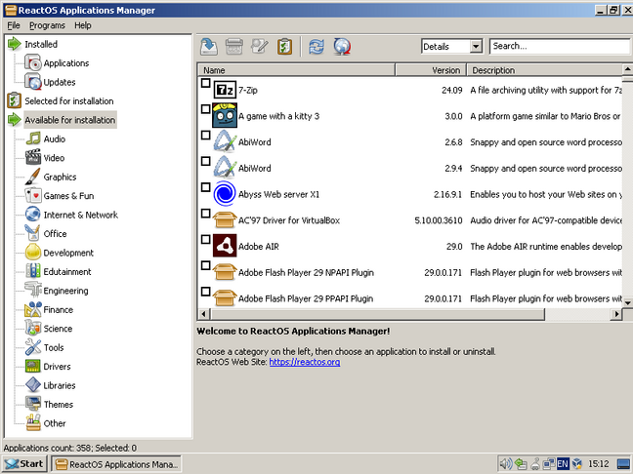Image resolution: width=633 pixels, height=474 pixels.
Task: Select the Office category icon
Action: pyautogui.click(x=33, y=233)
